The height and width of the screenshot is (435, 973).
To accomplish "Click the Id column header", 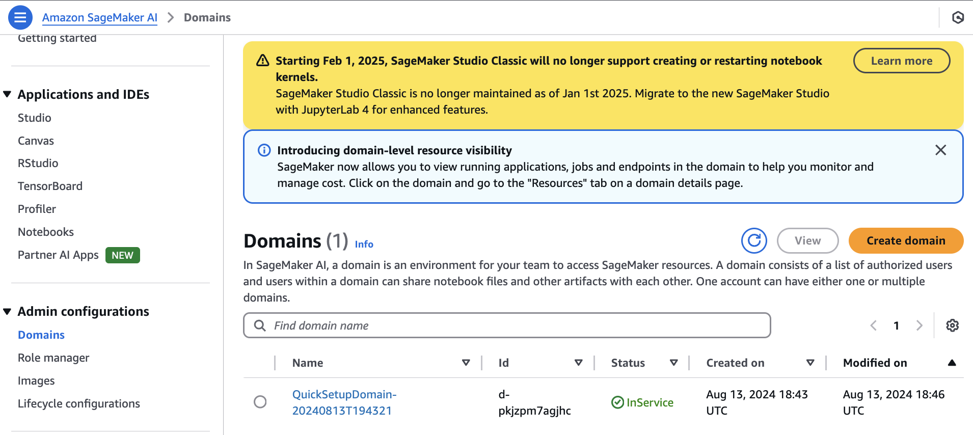I will coord(503,363).
